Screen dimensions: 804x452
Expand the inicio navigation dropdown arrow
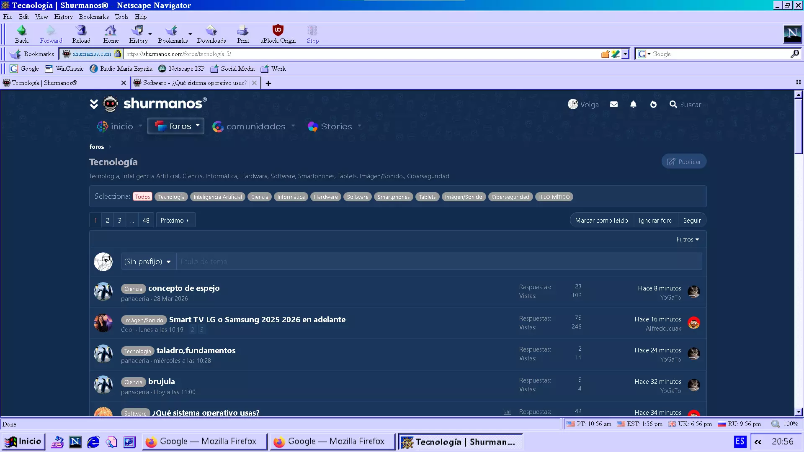point(140,126)
